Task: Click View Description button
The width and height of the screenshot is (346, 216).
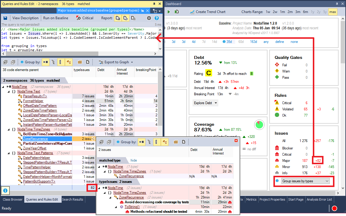Action: click(25, 18)
